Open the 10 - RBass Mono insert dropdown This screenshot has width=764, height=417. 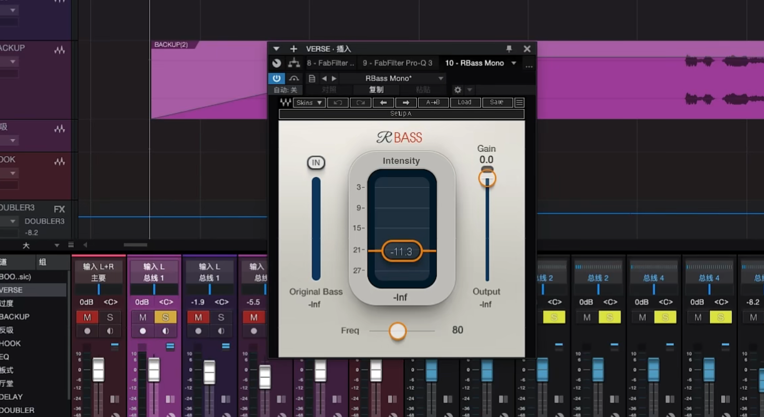514,63
